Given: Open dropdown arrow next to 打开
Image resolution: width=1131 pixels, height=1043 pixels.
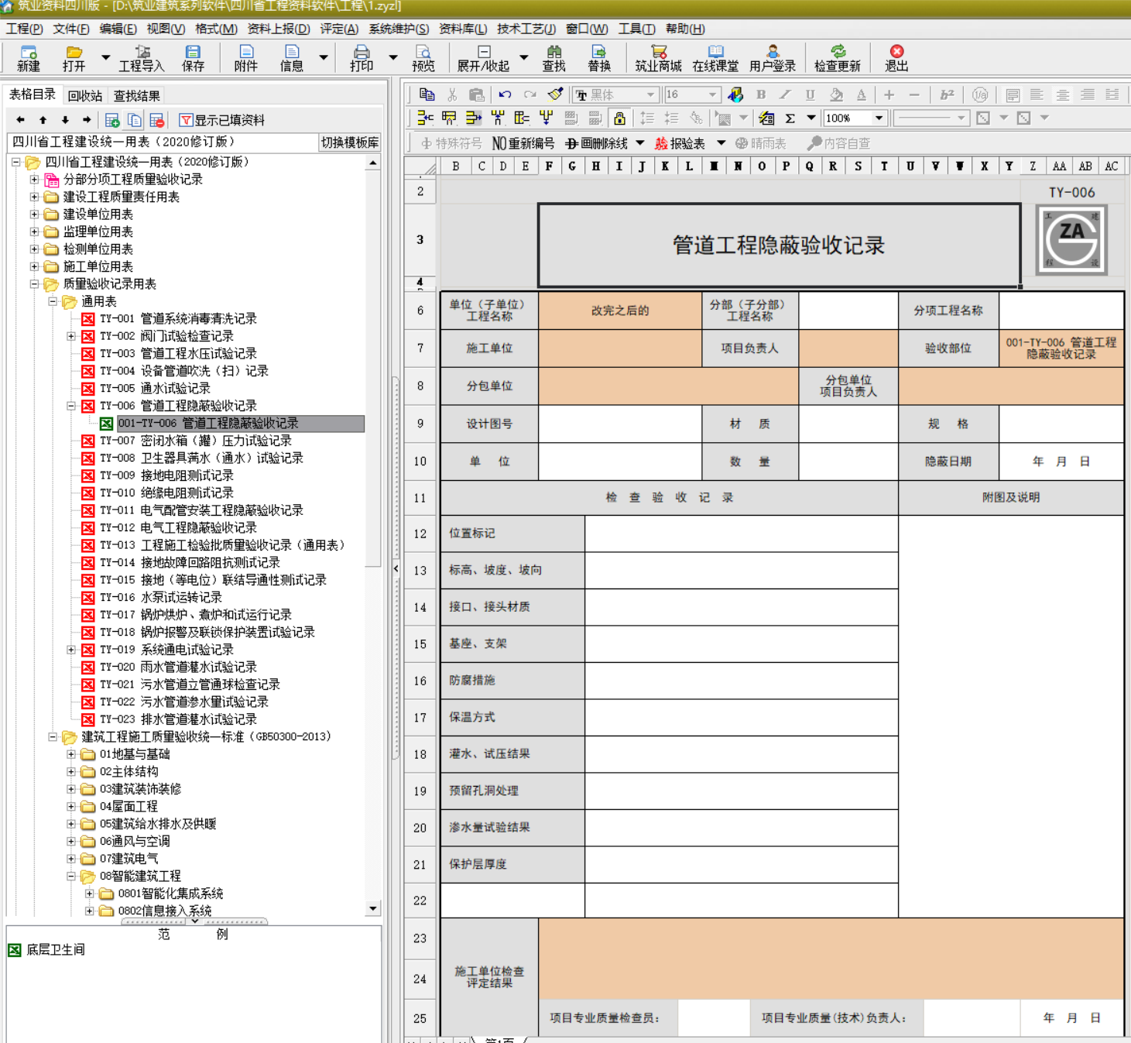Looking at the screenshot, I should [x=105, y=57].
